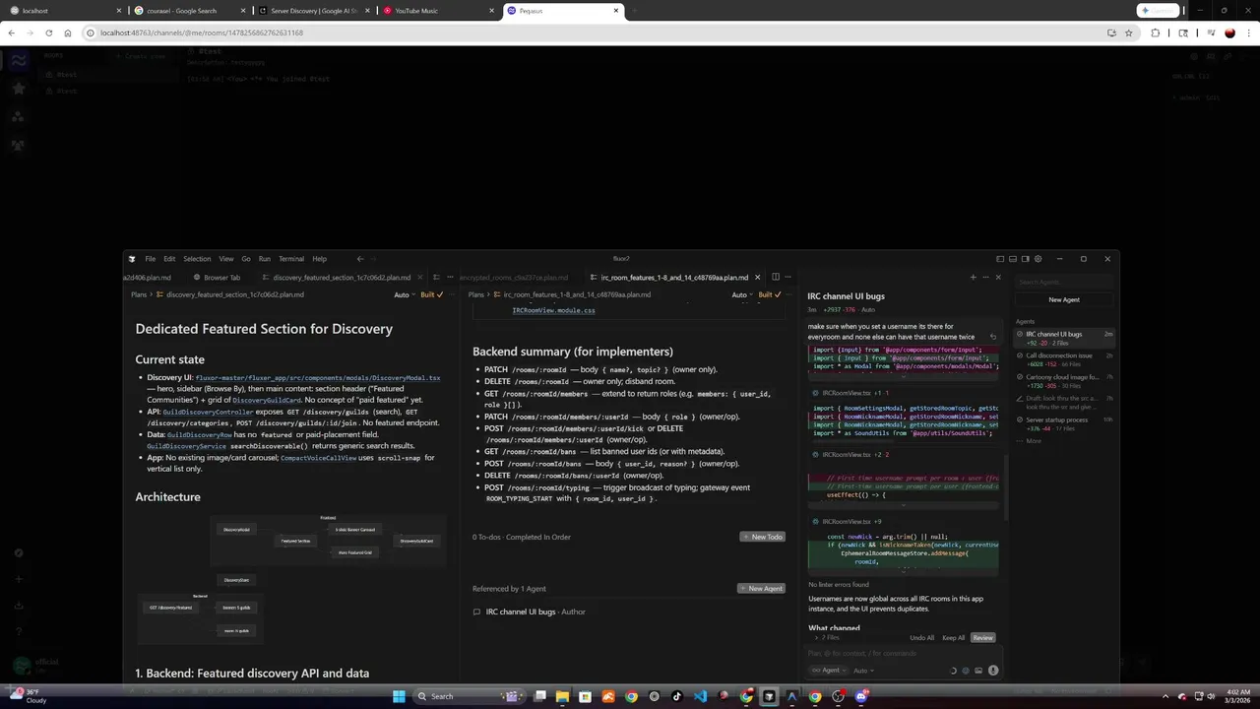The height and width of the screenshot is (709, 1260).
Task: Click Built status in left plan
Action: point(431,294)
